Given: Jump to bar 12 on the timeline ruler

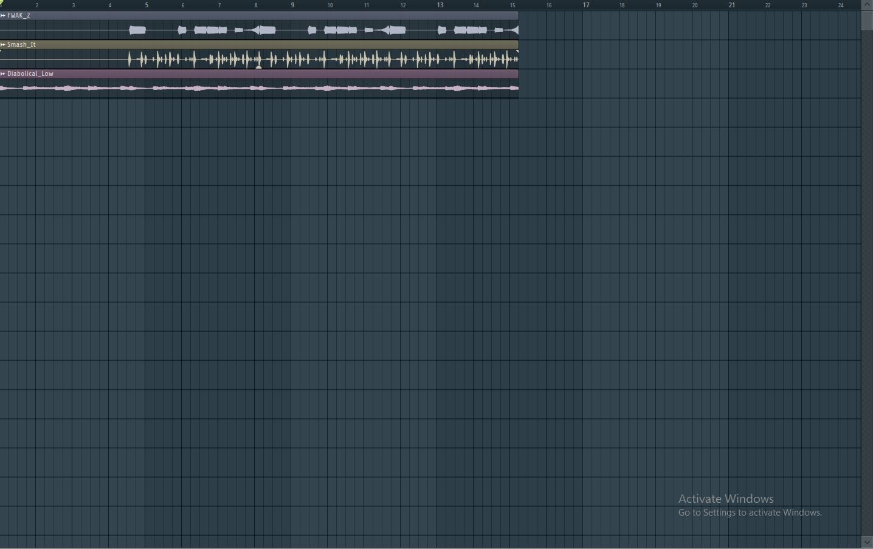Looking at the screenshot, I should point(403,5).
